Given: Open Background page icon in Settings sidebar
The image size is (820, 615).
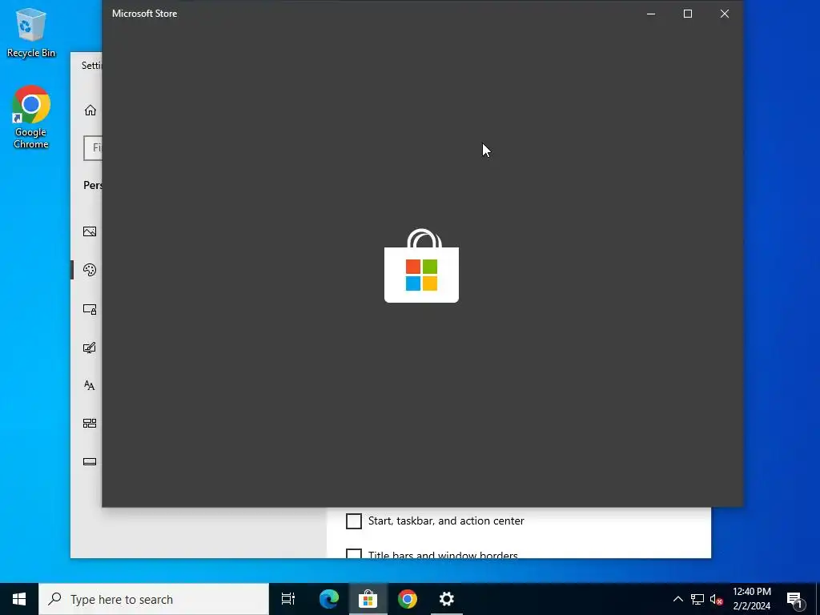Looking at the screenshot, I should (x=90, y=231).
